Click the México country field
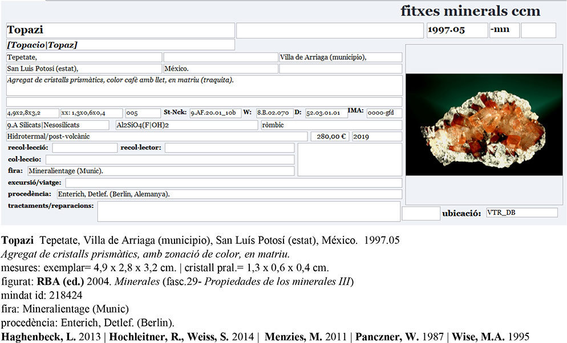 pos(220,68)
